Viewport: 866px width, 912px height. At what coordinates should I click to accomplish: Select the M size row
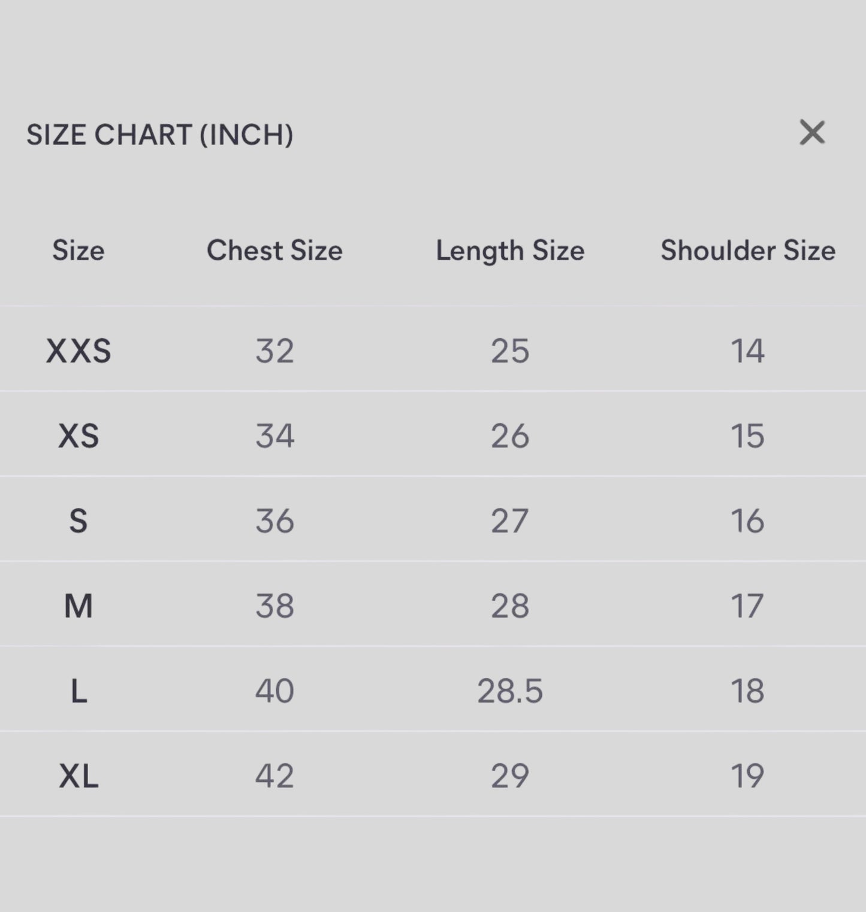[79, 606]
